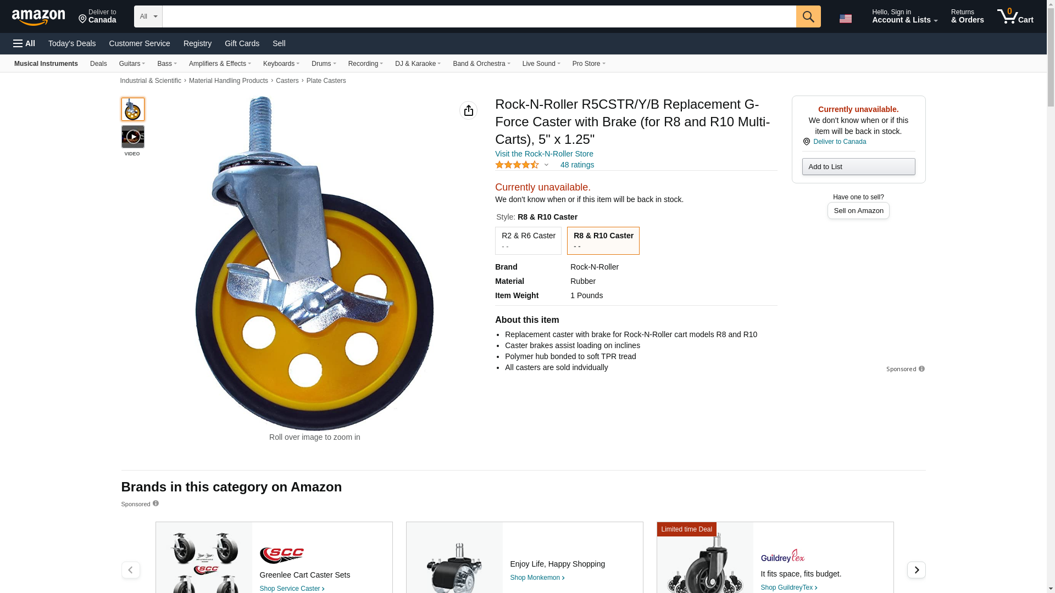1055x593 pixels.
Task: Click into the Amazon search field
Action: tap(478, 16)
